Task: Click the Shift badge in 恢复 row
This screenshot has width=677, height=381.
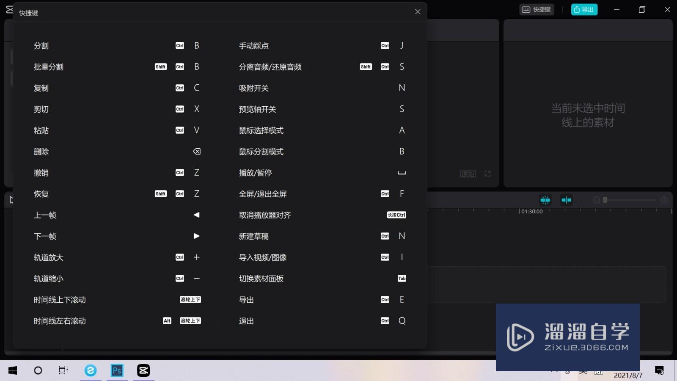Action: (x=161, y=194)
